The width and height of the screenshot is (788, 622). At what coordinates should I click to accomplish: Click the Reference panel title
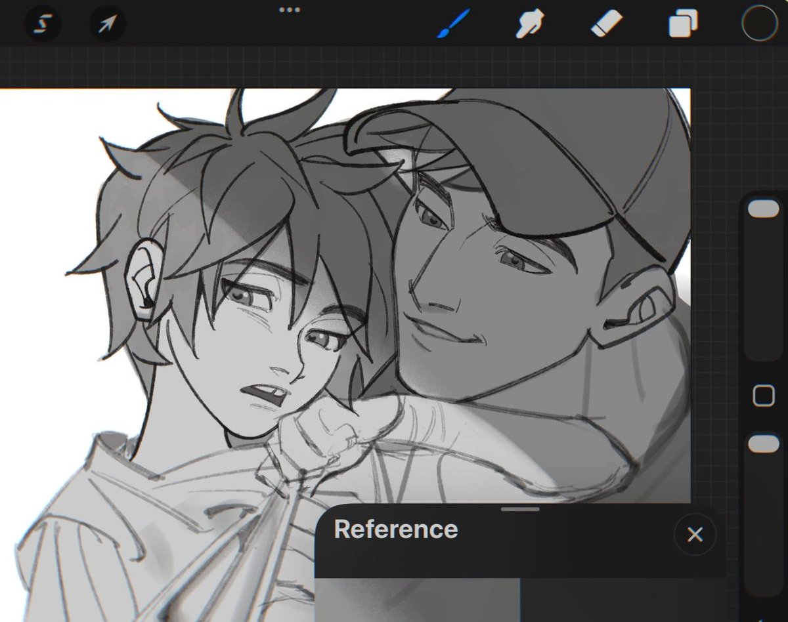click(396, 529)
